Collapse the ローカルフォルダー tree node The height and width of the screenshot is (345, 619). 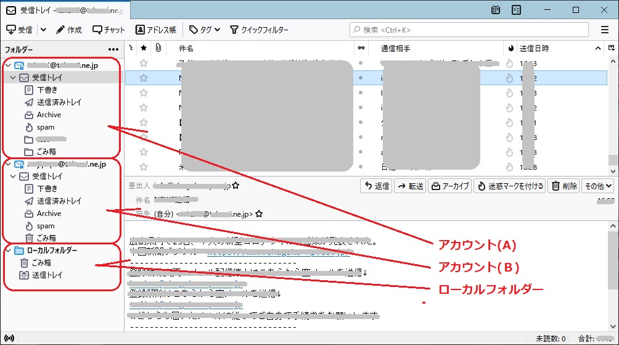coord(7,251)
